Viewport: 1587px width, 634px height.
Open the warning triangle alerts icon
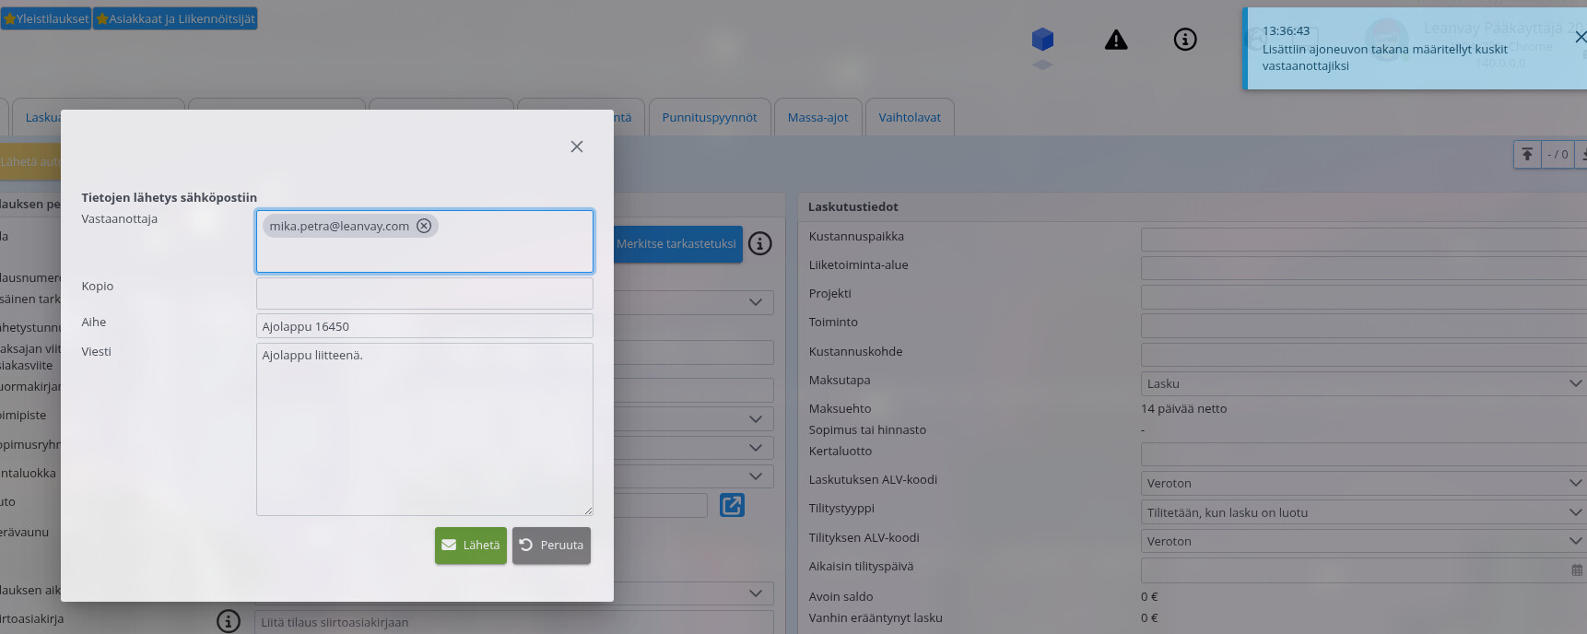[x=1116, y=40]
